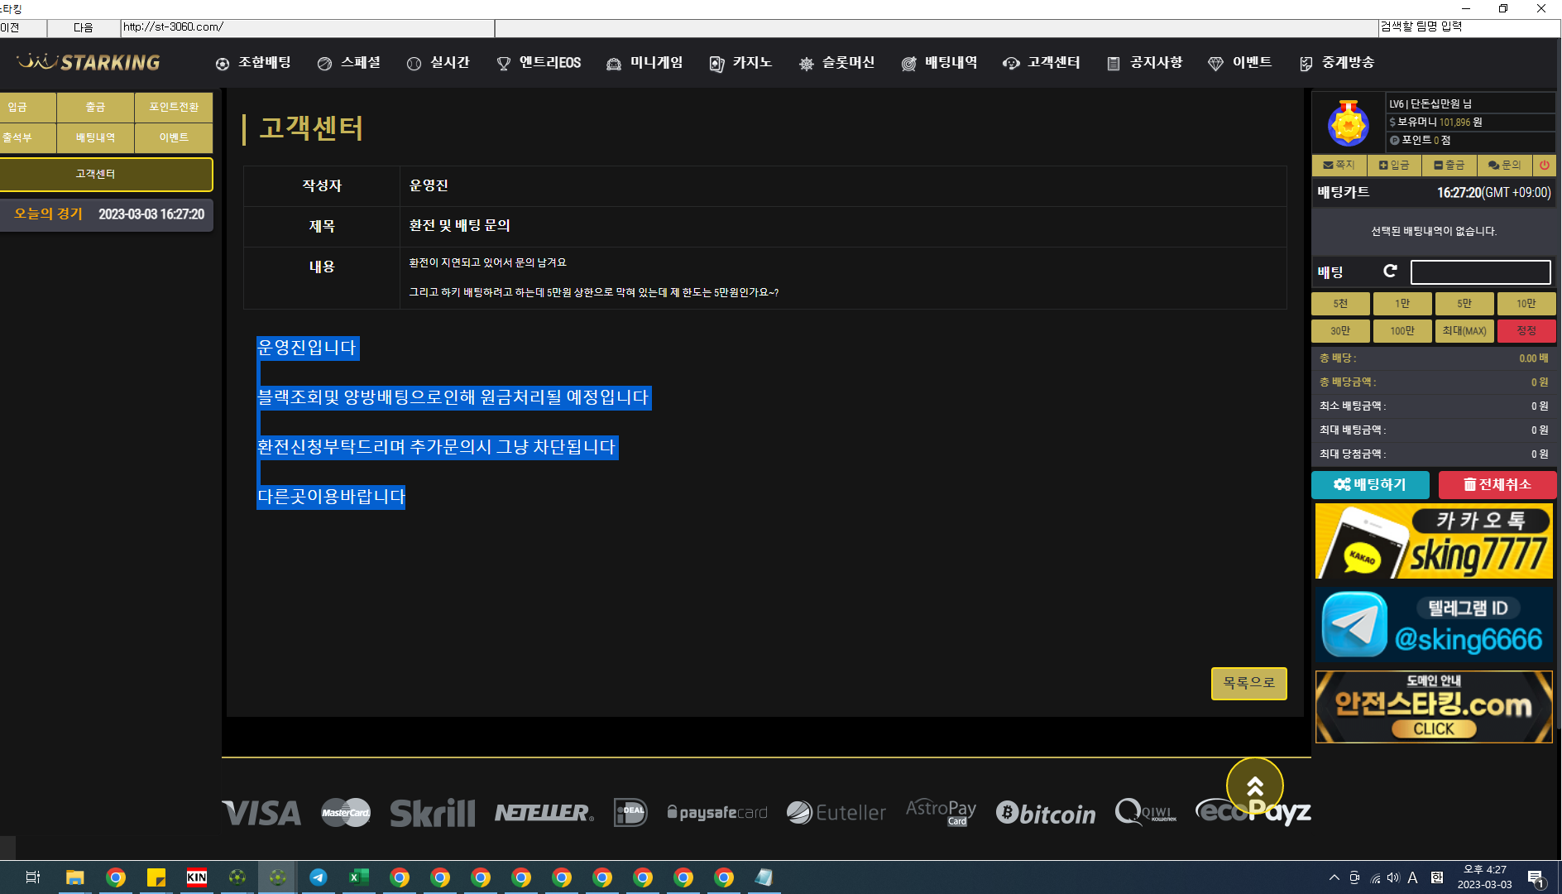Open Excel from the Windows taskbar
Image resolution: width=1562 pixels, height=894 pixels.
pyautogui.click(x=358, y=877)
